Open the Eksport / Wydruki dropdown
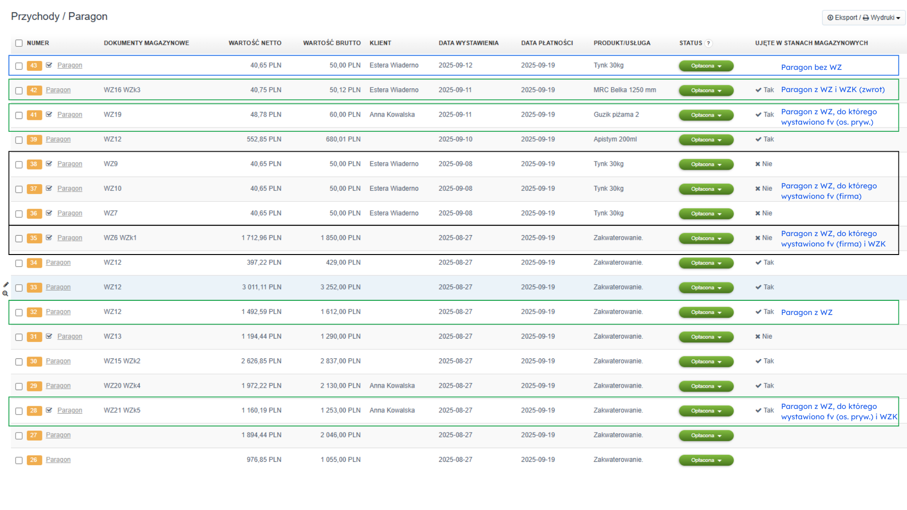Image resolution: width=907 pixels, height=510 pixels. [863, 17]
